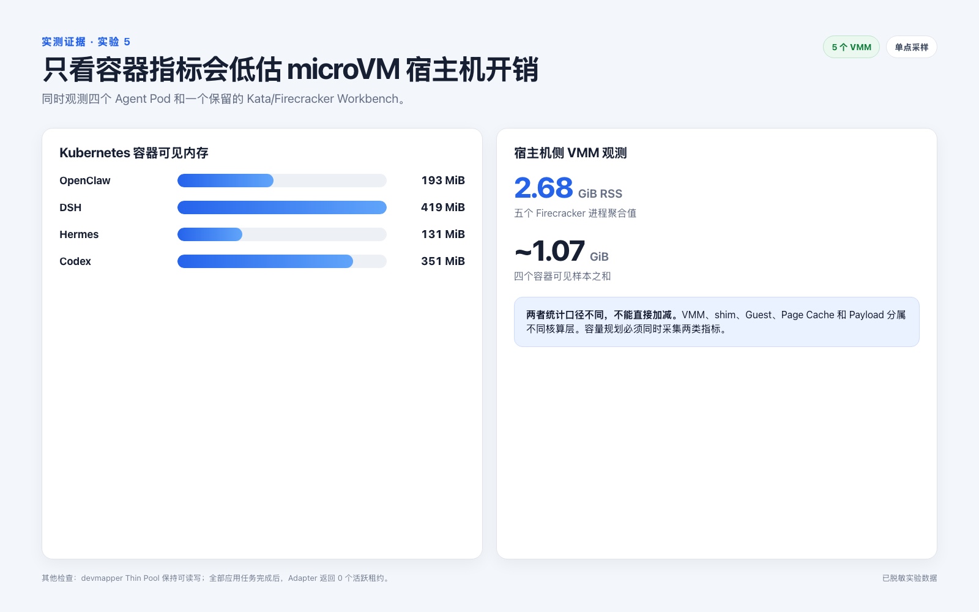Click the "宿主机侧 VMM 观测" card heading

(570, 153)
